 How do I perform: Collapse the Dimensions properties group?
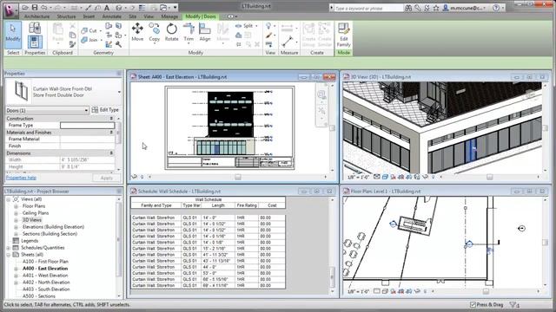click(x=111, y=153)
